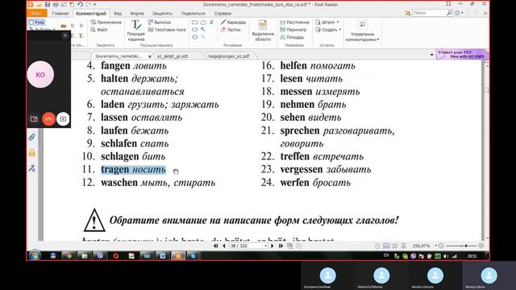Viewport: 516px width, 290px height.
Task: Go to next page
Action: 273,246
